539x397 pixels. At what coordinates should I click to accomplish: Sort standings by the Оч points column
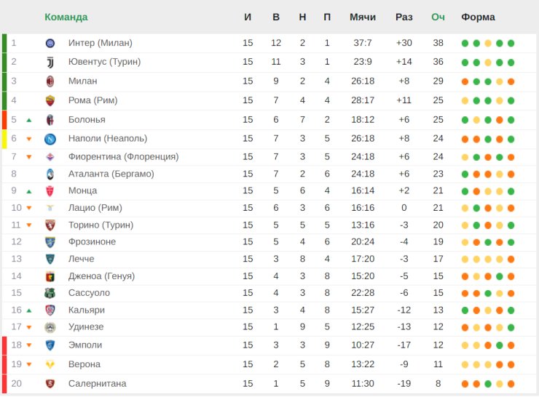(438, 17)
